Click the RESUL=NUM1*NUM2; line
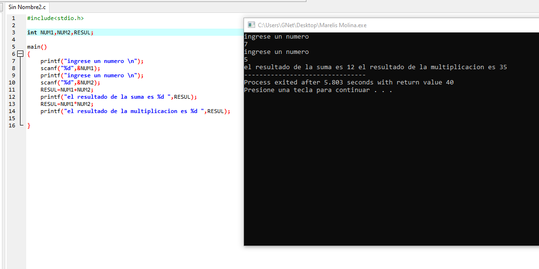 67,104
